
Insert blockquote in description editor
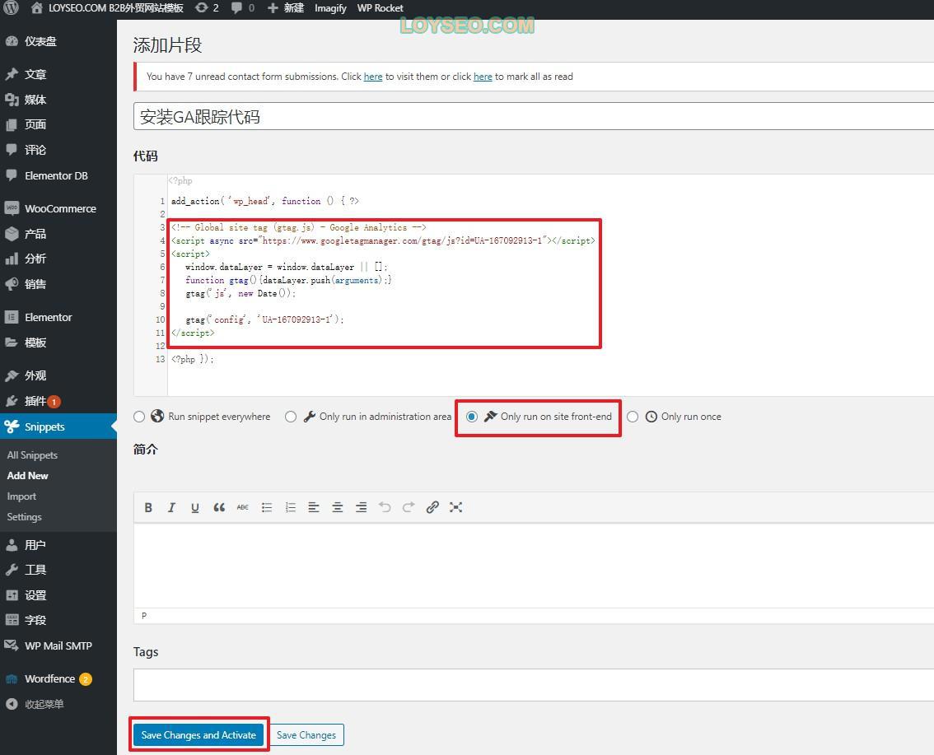219,507
